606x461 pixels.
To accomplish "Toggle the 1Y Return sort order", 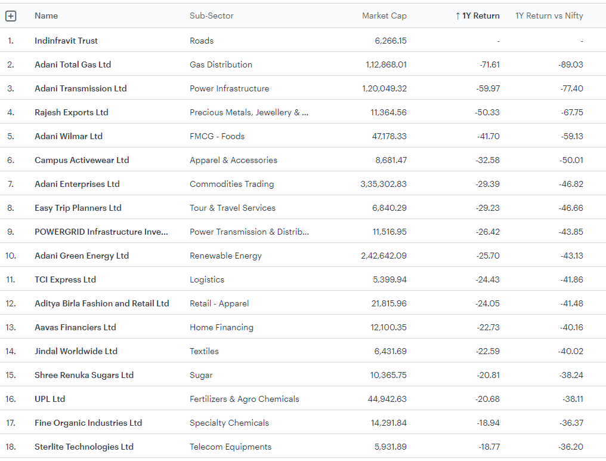I will pyautogui.click(x=480, y=16).
